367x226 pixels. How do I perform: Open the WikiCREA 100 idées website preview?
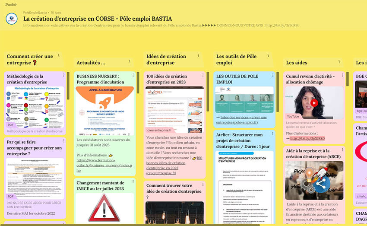tap(174, 110)
